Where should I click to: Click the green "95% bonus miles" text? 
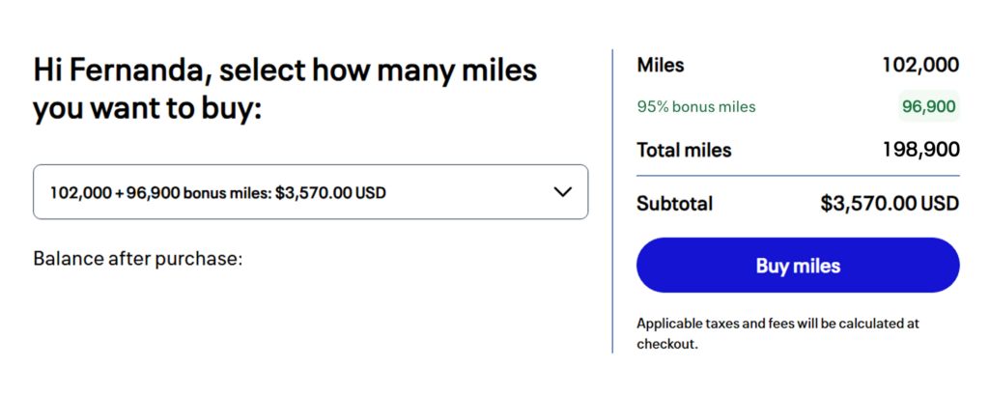point(696,106)
